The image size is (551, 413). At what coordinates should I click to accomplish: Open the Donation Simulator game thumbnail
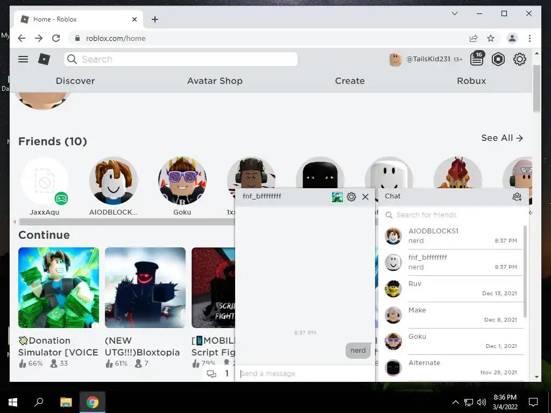click(x=59, y=288)
